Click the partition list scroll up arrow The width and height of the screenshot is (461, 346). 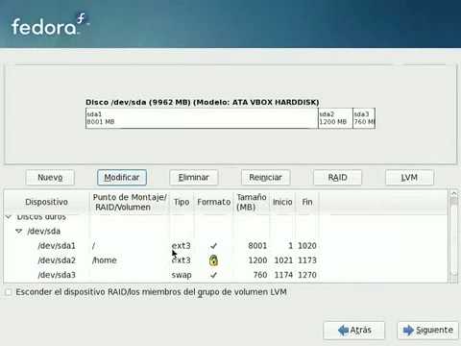(453, 193)
